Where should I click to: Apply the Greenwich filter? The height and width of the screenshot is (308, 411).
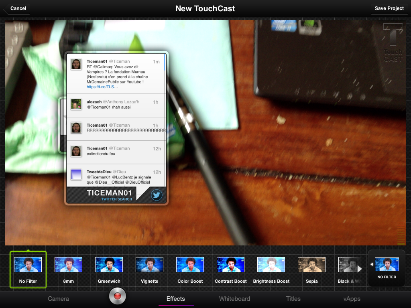[x=109, y=265]
